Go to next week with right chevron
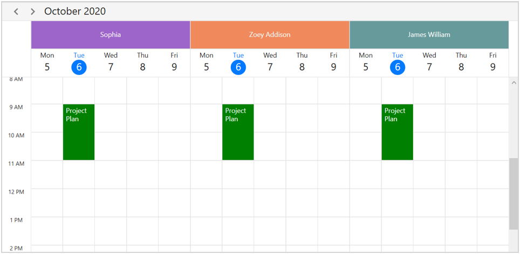 tap(33, 11)
